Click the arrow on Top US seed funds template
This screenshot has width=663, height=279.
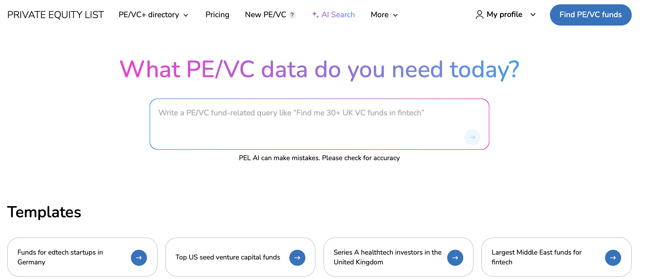tap(297, 257)
